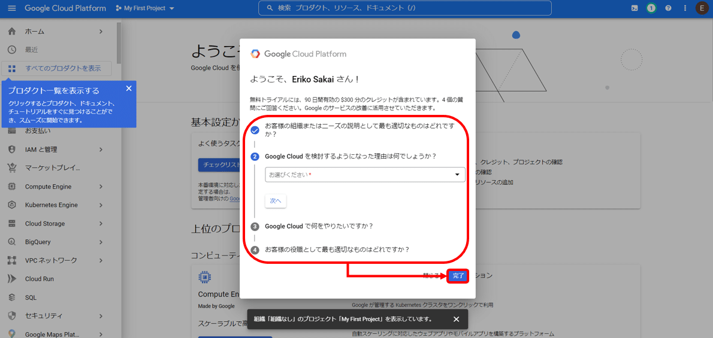Screen dimensions: 713x338
Task: Open the help question mark icon
Action: coord(668,8)
